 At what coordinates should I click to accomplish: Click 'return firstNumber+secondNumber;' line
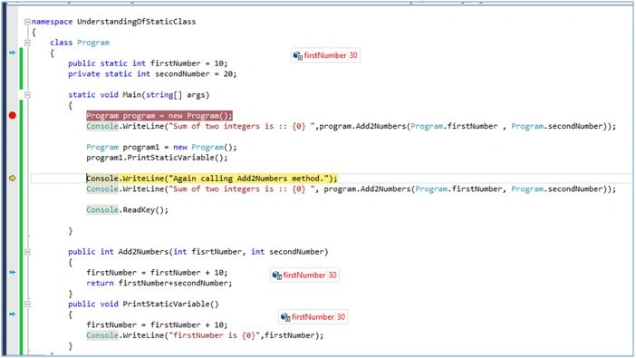tap(159, 283)
